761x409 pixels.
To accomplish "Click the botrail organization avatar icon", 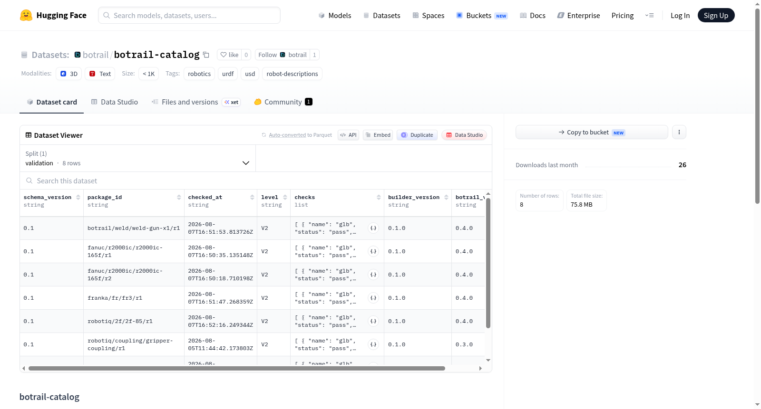I will pyautogui.click(x=78, y=55).
